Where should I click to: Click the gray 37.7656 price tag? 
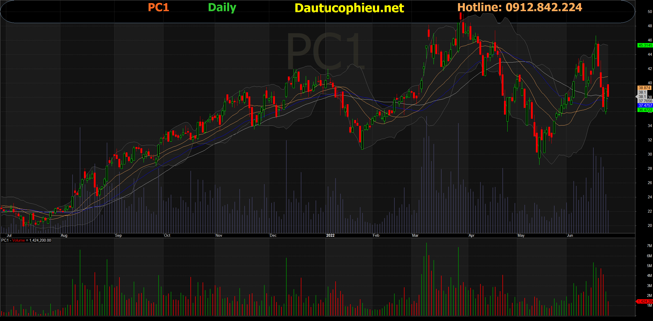pos(645,101)
